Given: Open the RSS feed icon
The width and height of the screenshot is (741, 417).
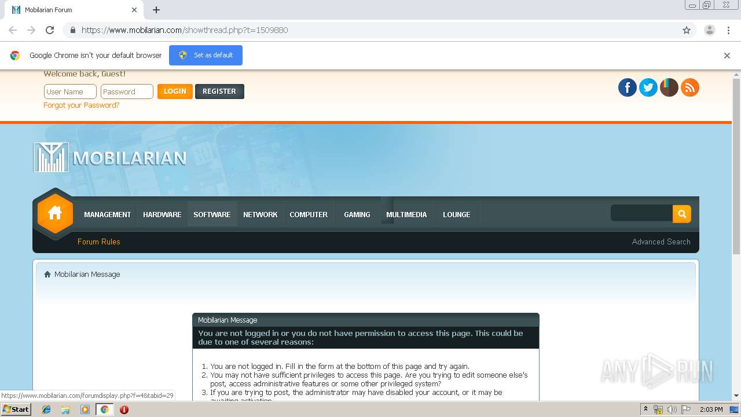Looking at the screenshot, I should 690,87.
